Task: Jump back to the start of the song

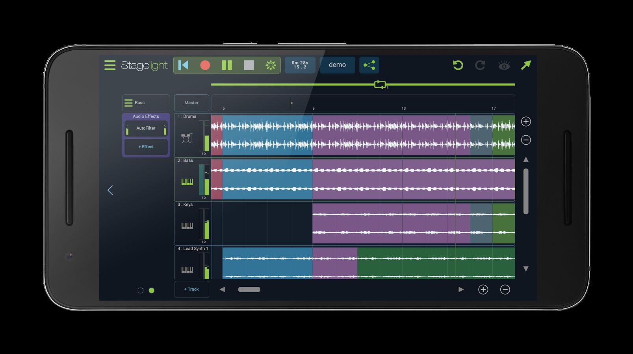Action: (183, 65)
